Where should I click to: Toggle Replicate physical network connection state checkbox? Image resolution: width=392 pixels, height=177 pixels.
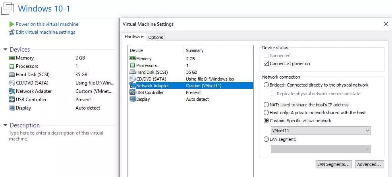point(273,94)
